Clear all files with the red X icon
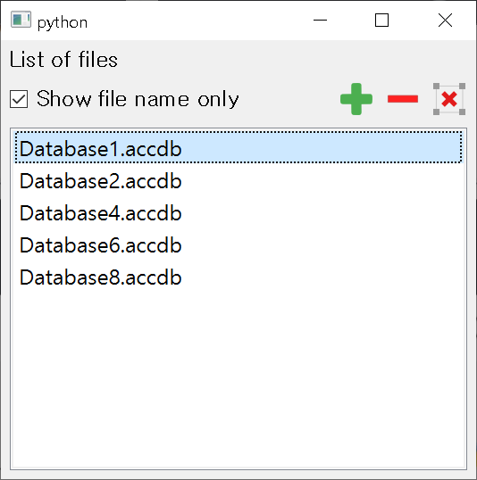The image size is (477, 480). coord(449,99)
